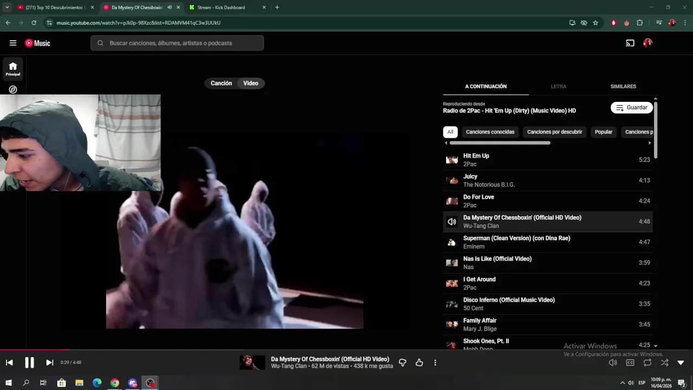Play Disco Inferno by 50 Cent
This screenshot has height=390, width=693.
[548, 304]
